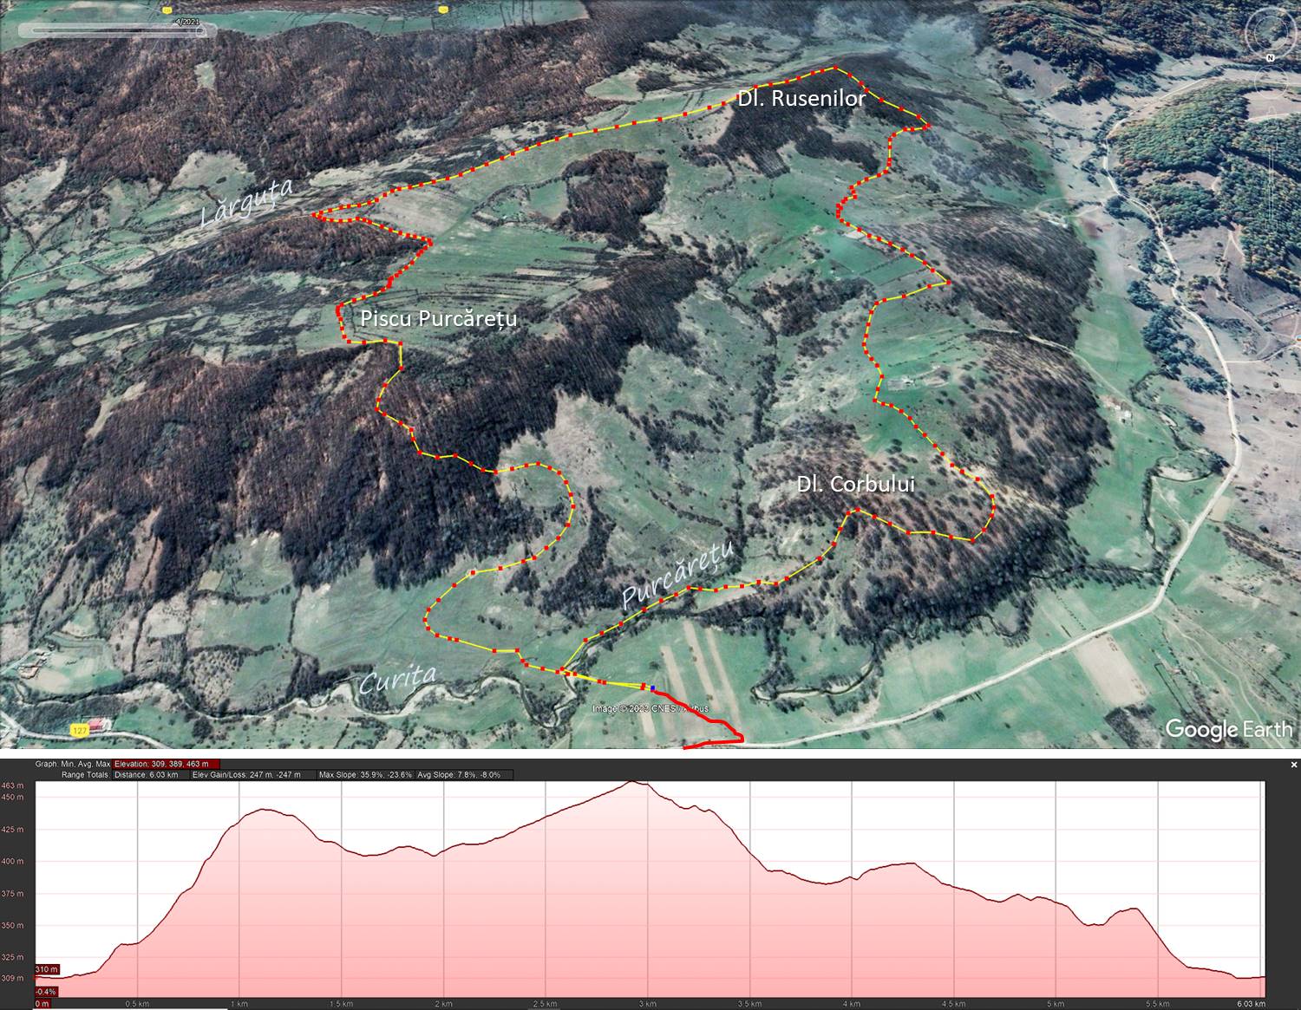
Task: Click the Google Earth logo watermark
Action: pos(1228,729)
